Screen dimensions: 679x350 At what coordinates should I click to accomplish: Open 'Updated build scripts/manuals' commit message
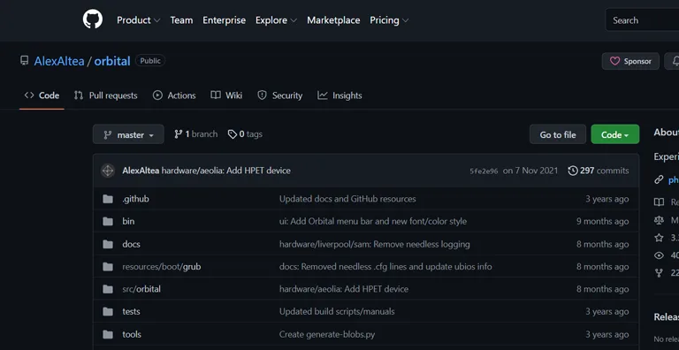coord(337,312)
